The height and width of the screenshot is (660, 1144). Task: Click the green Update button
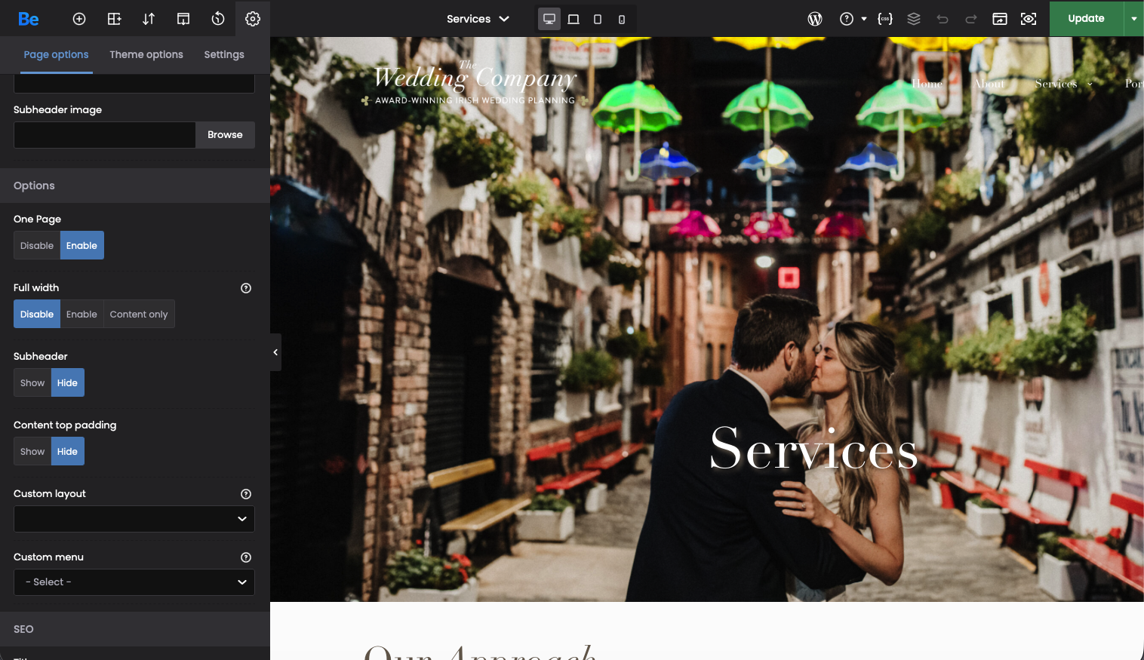pos(1086,19)
